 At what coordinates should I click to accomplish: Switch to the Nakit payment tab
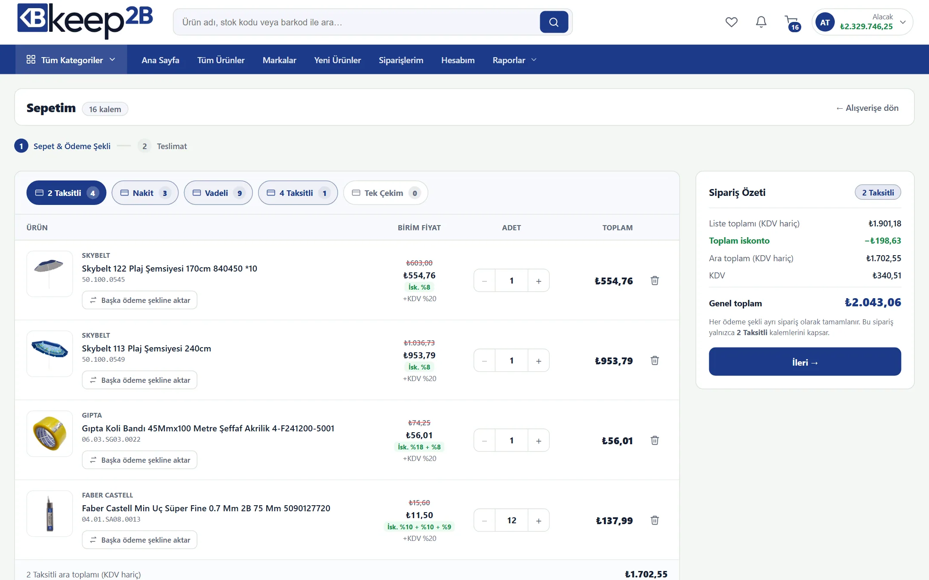pyautogui.click(x=145, y=193)
